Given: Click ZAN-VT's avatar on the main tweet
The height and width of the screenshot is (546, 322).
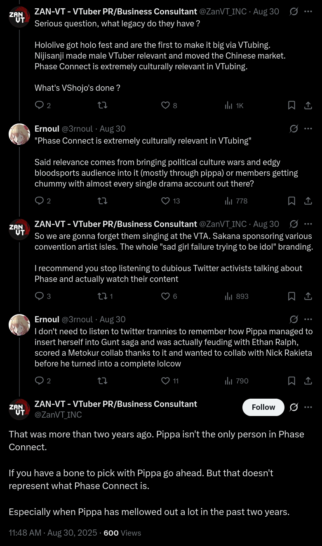Looking at the screenshot, I should click(19, 409).
